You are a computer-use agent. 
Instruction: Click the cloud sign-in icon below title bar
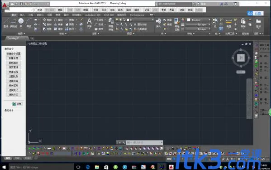(250, 13)
